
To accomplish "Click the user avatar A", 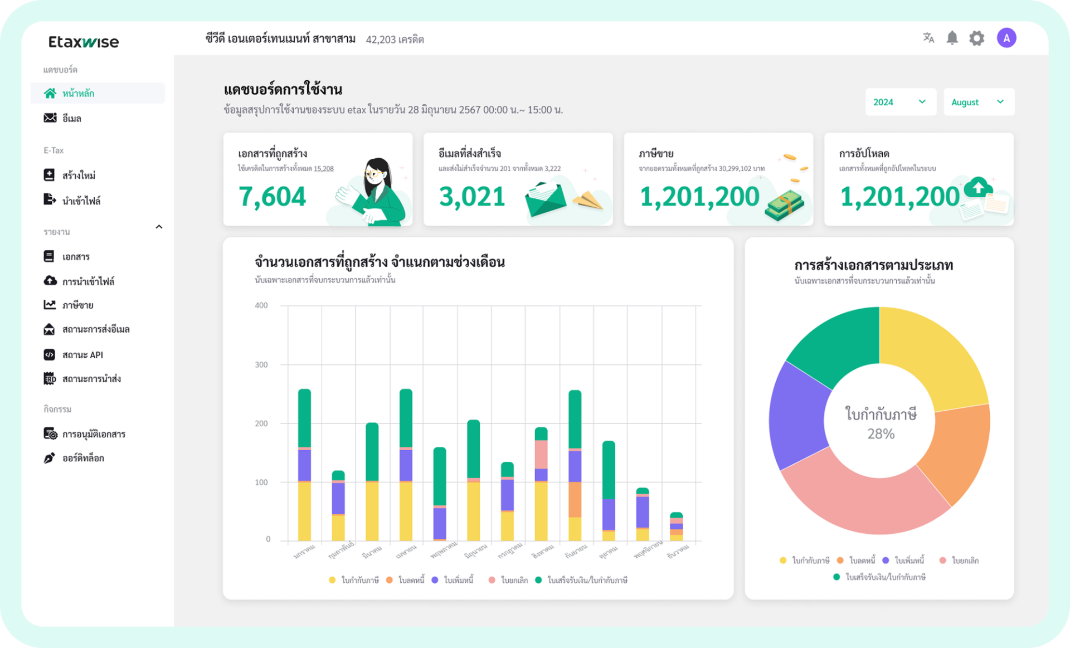I will 1006,38.
